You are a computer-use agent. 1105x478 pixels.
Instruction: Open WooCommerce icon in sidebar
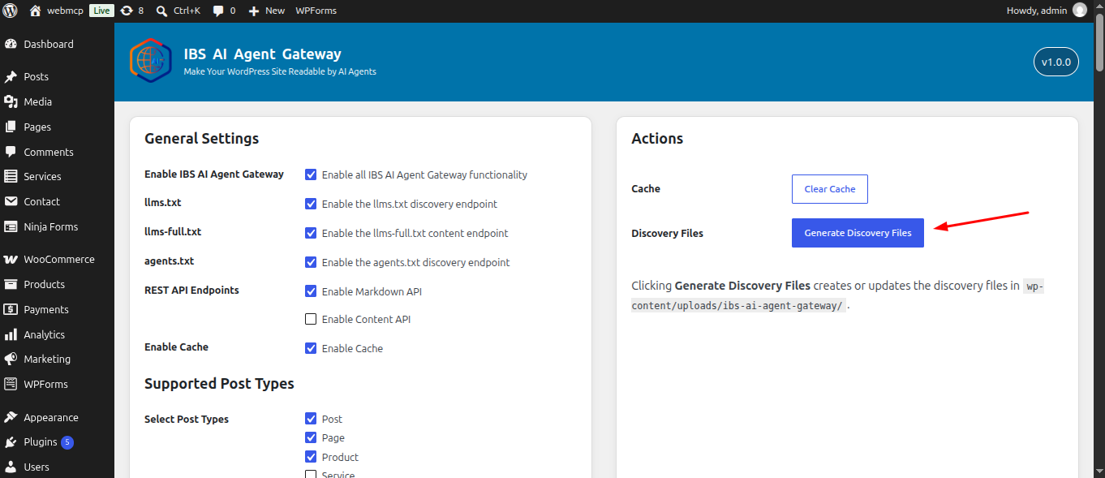11,260
